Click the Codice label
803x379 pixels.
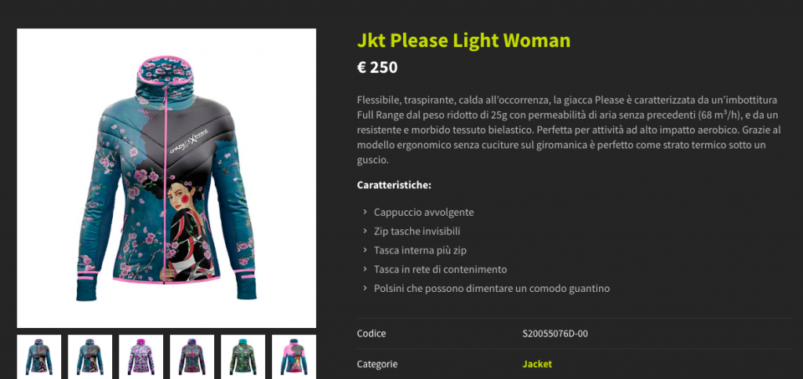pos(371,334)
